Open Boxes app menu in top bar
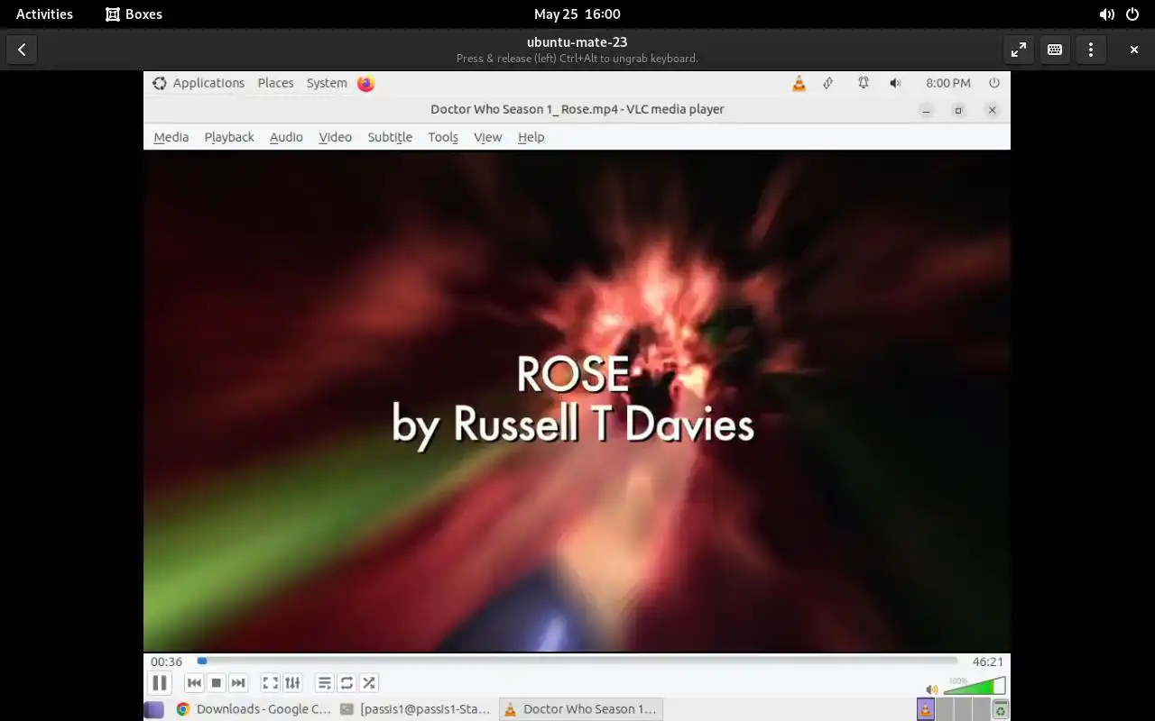Image resolution: width=1155 pixels, height=721 pixels. pos(134,14)
